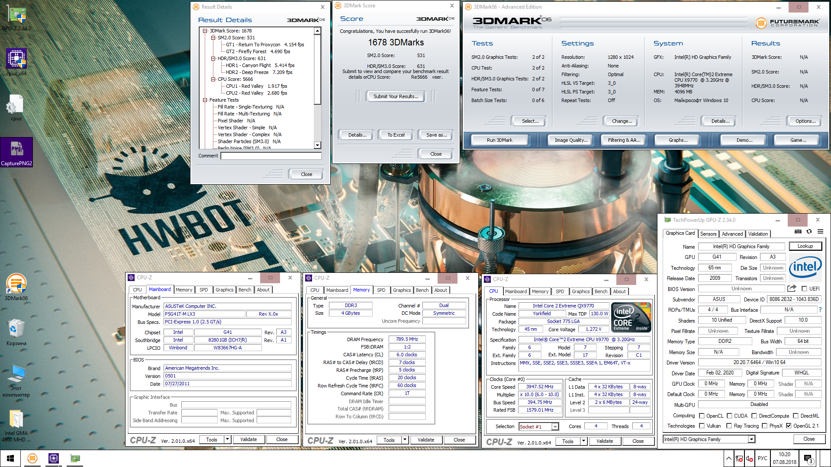Toggle the DirectCompute checkbox

pyautogui.click(x=754, y=416)
